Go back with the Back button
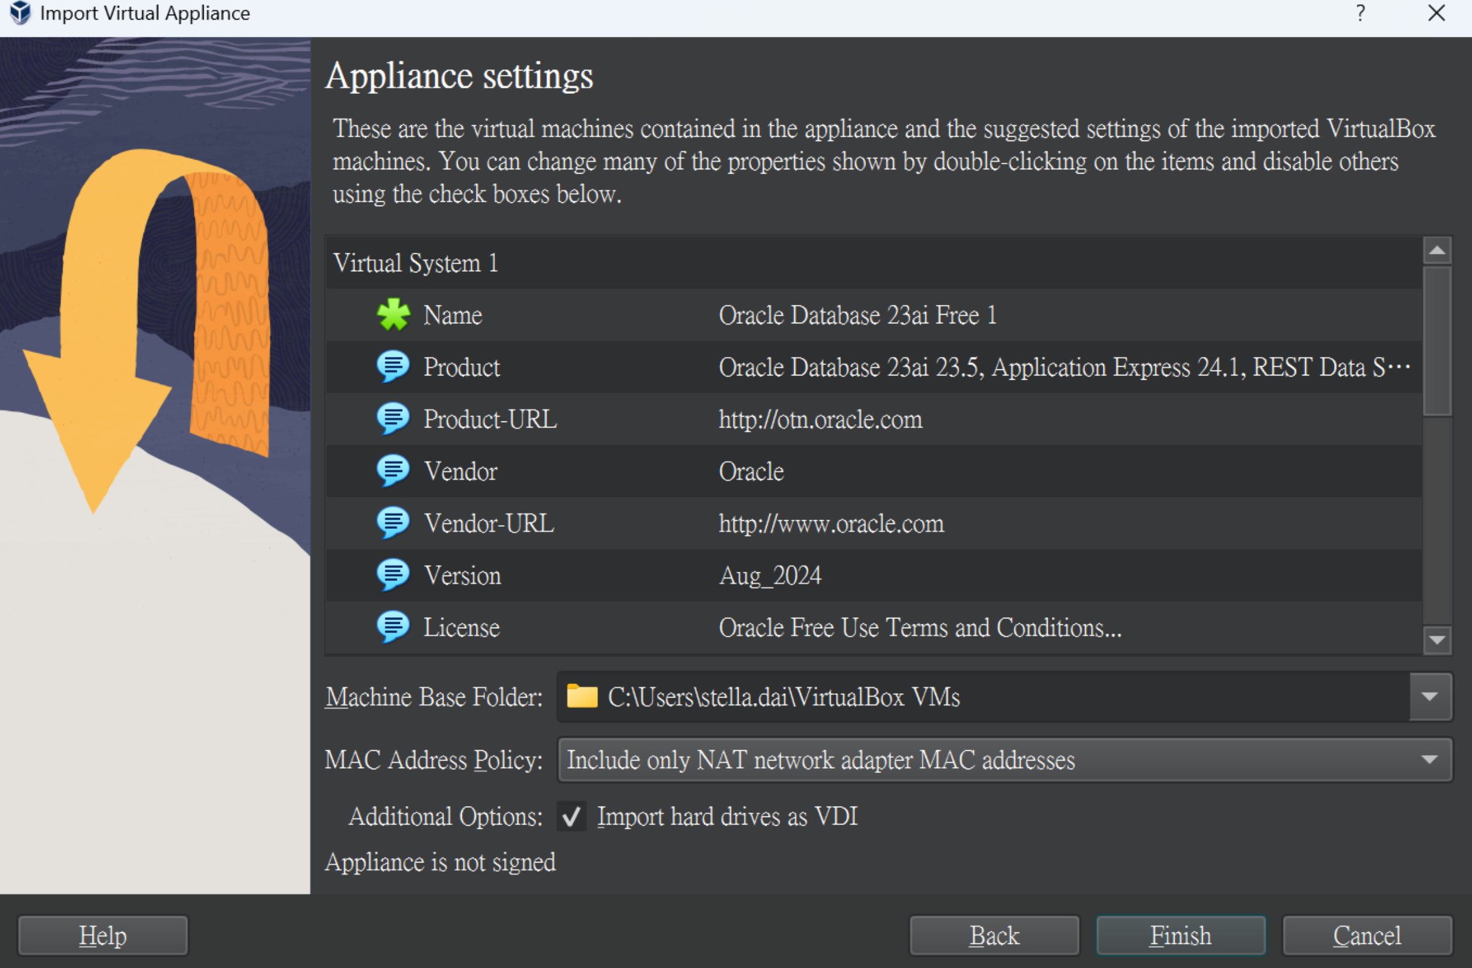This screenshot has width=1472, height=968. pyautogui.click(x=994, y=936)
